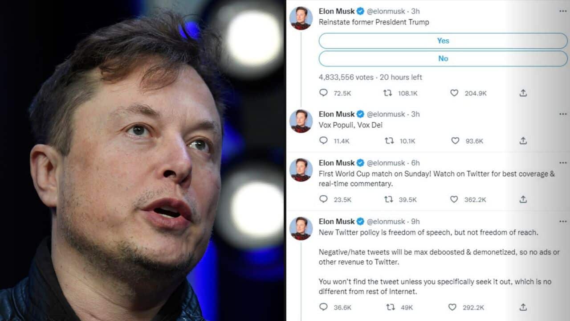Image resolution: width=570 pixels, height=321 pixels.
Task: Open profile avatar next to World Cup tweet
Action: coord(301,170)
